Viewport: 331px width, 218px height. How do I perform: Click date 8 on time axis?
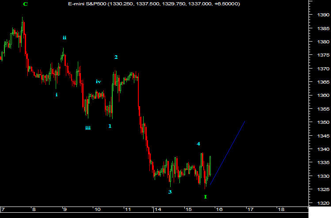[34, 210]
